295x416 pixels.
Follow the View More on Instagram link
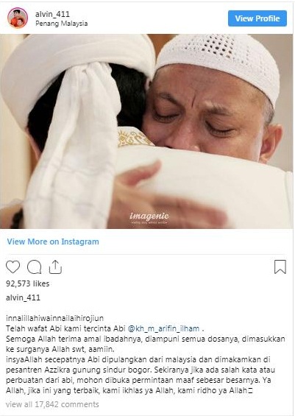click(x=53, y=242)
